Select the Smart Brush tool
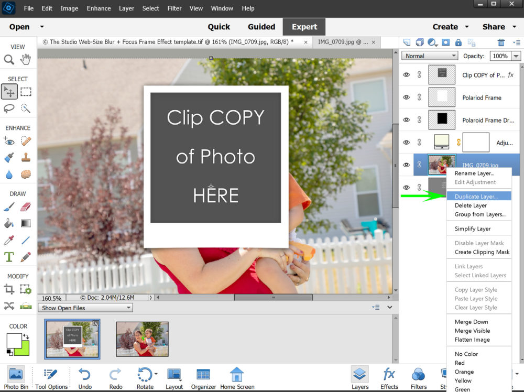 point(9,157)
